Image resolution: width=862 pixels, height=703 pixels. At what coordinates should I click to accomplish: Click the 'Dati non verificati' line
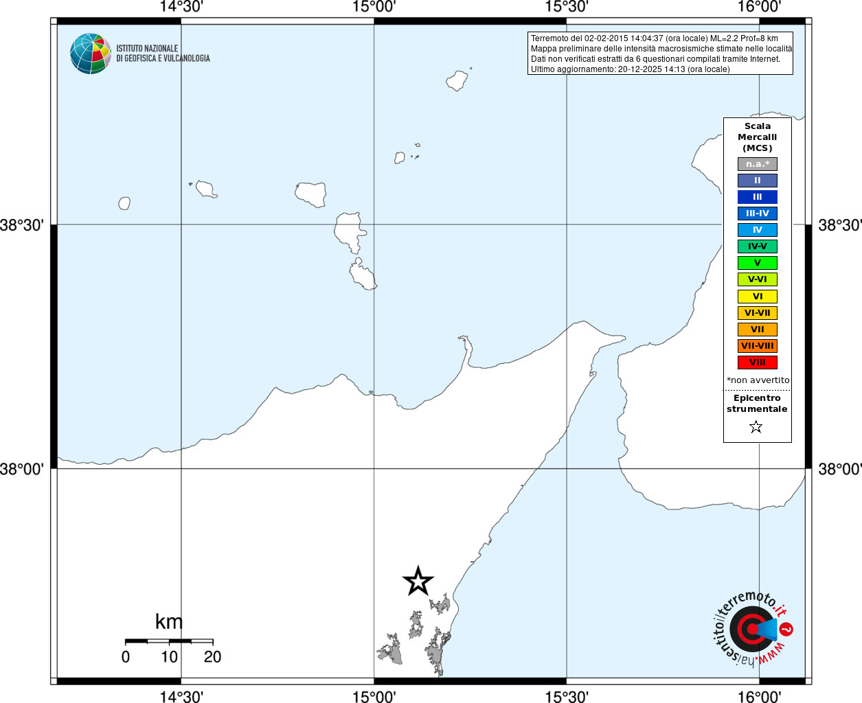655,59
